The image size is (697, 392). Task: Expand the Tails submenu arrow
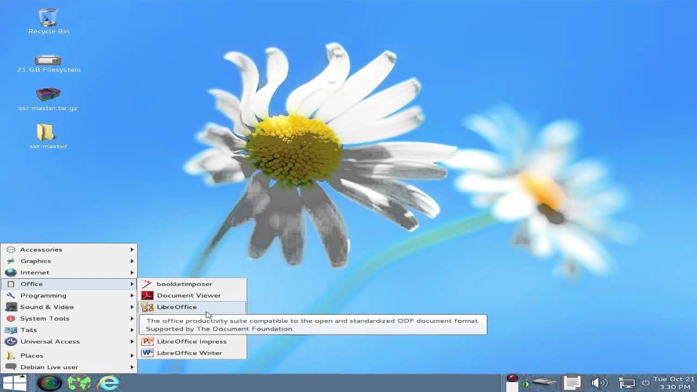(x=132, y=330)
